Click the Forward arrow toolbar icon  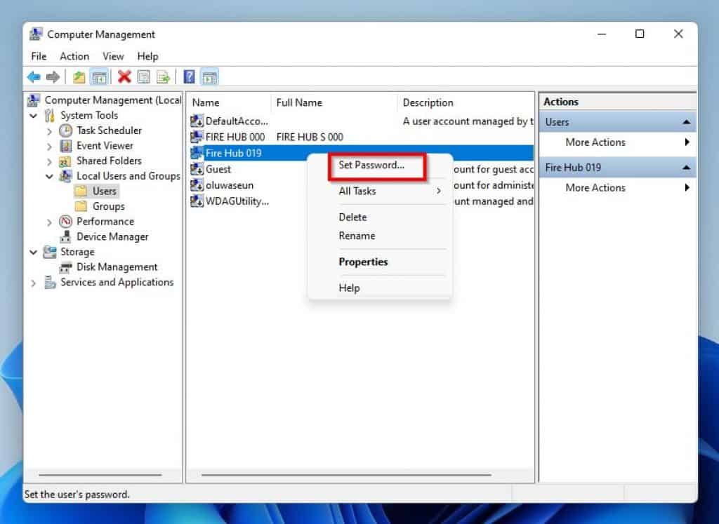click(53, 77)
